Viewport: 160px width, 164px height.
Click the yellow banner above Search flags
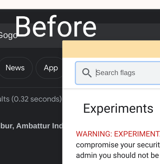111,49
